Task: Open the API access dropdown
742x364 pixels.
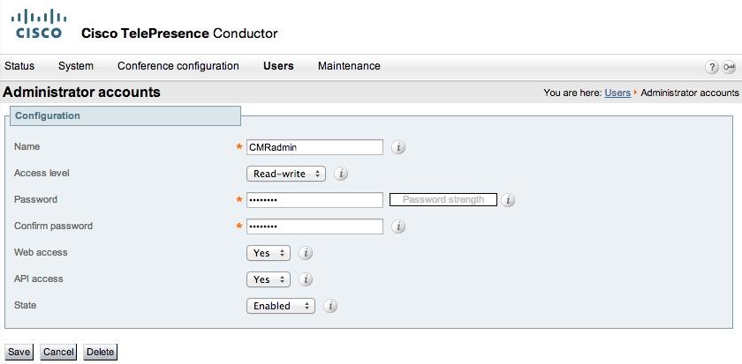Action: [269, 279]
